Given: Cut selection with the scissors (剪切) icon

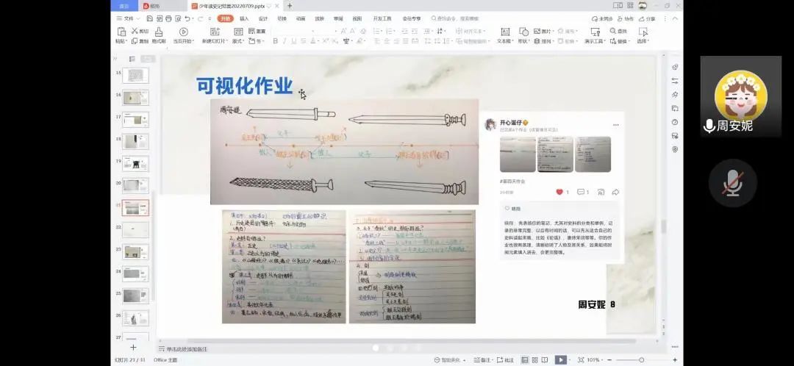Looking at the screenshot, I should coord(135,32).
